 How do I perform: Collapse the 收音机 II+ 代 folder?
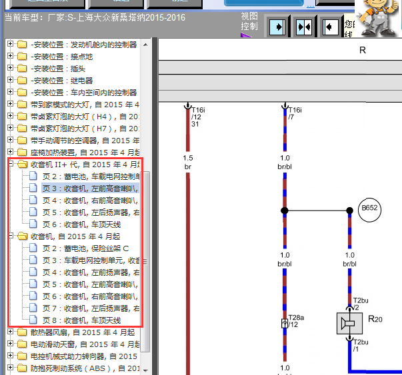click(x=11, y=164)
